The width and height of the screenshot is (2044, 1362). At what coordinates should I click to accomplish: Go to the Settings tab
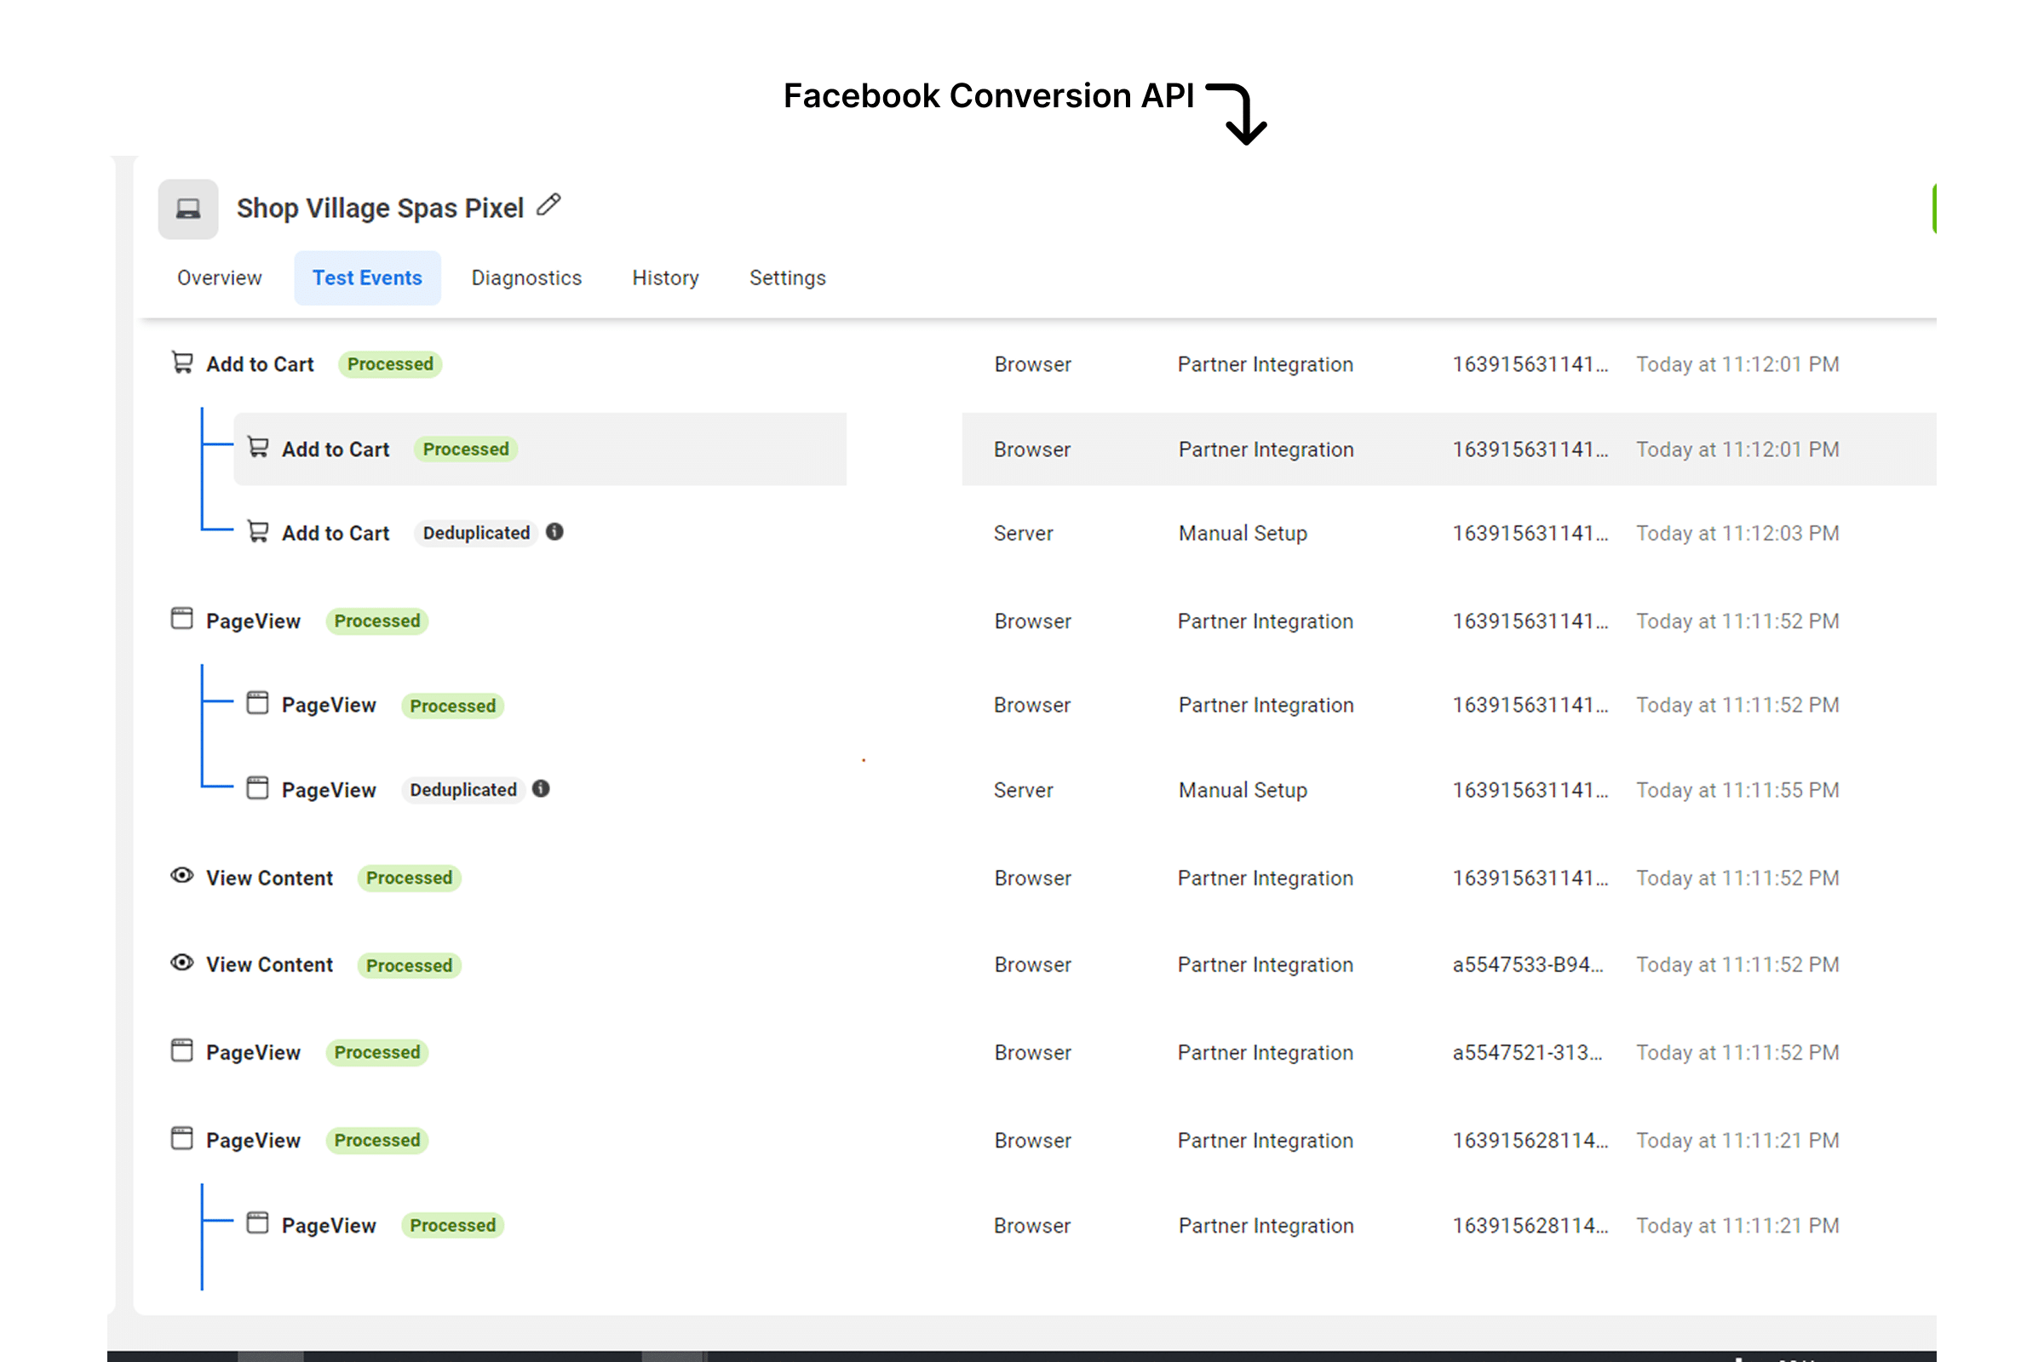point(787,278)
